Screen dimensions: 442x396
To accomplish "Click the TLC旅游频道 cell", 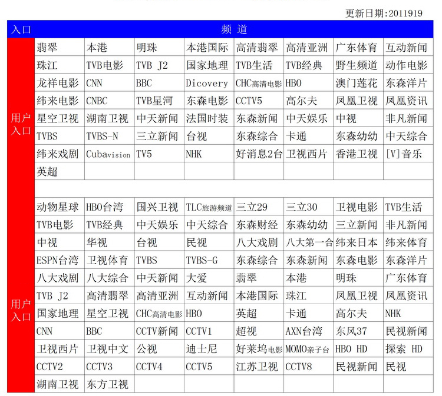I will point(209,207).
